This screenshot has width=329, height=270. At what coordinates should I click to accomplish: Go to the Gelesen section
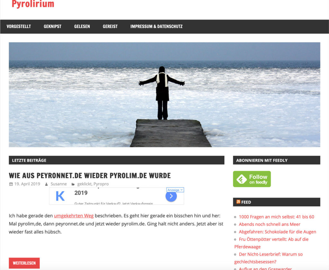coord(82,26)
